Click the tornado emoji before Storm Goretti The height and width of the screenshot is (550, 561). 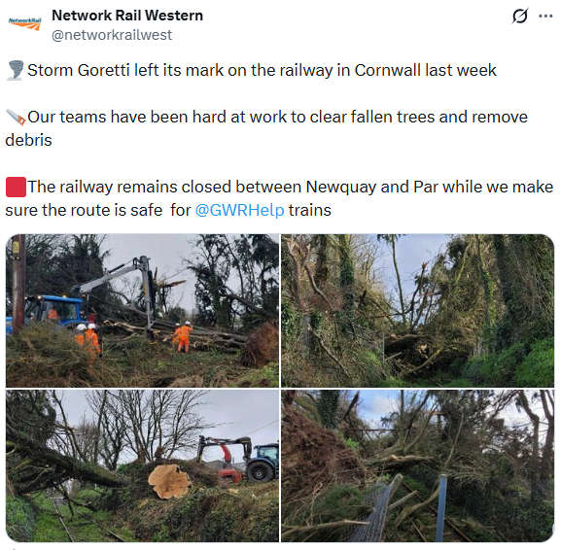click(16, 70)
